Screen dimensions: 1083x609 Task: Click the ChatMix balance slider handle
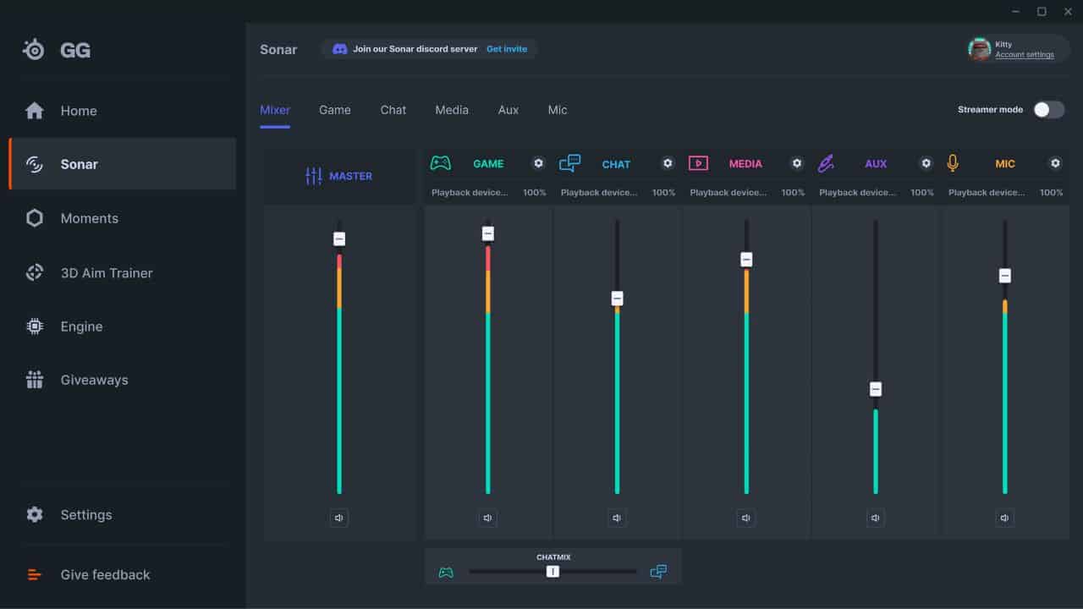pos(552,572)
